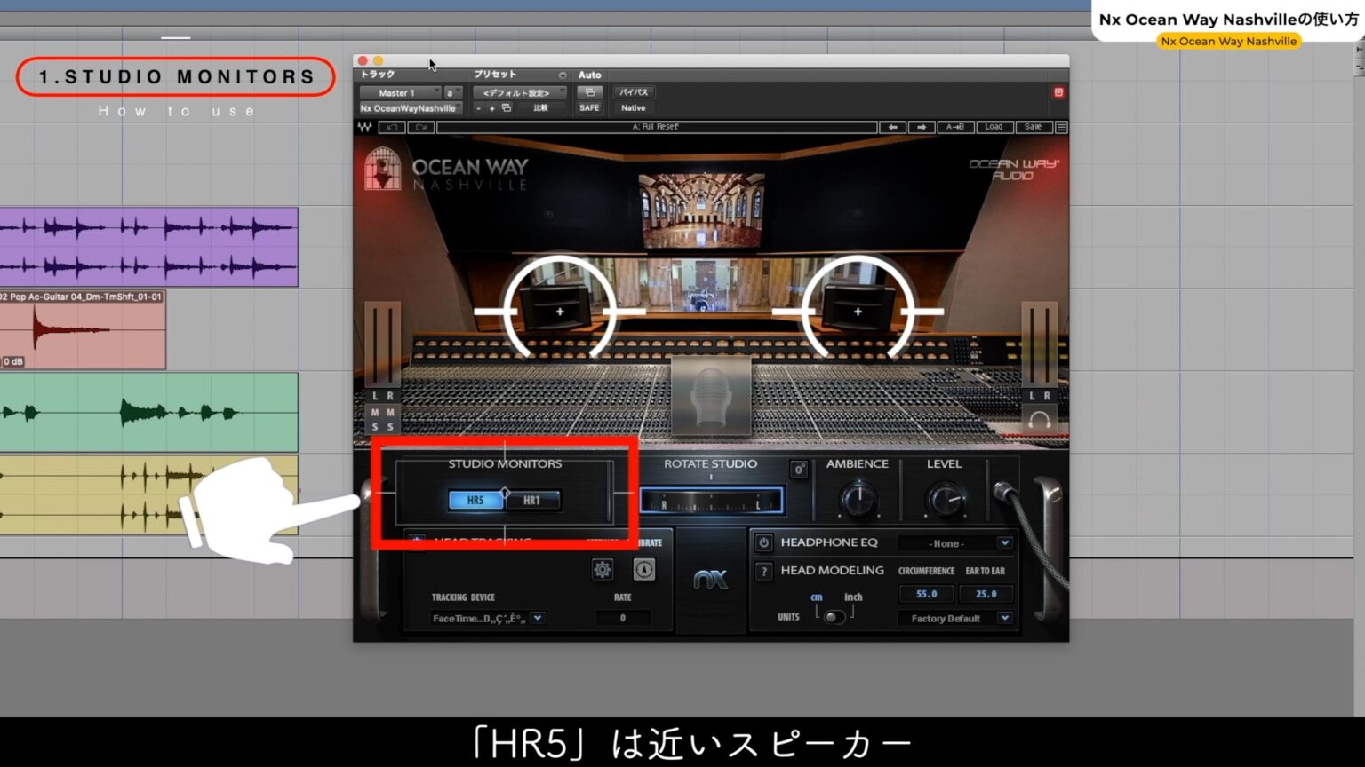Go to previous preset with left arrow
Viewport: 1365px width, 767px height.
(x=892, y=127)
